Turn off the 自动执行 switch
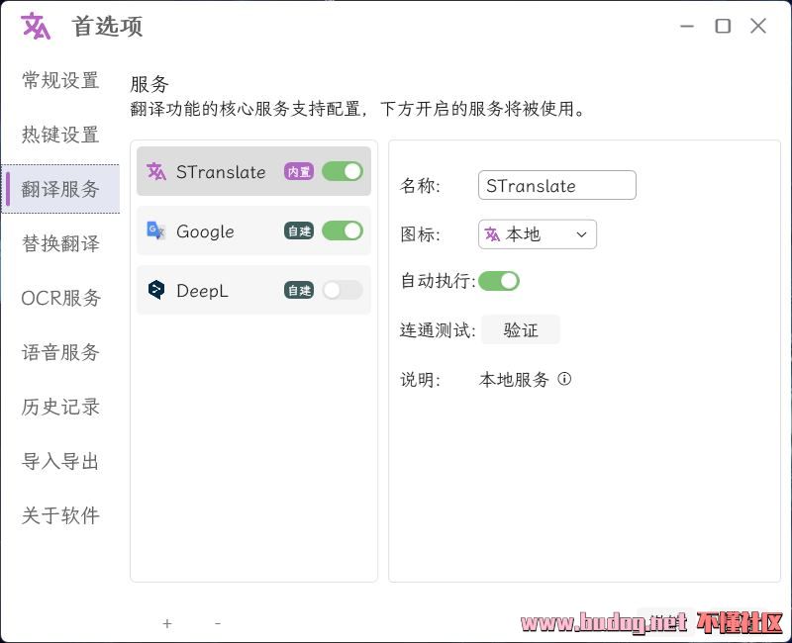The image size is (792, 643). point(499,281)
